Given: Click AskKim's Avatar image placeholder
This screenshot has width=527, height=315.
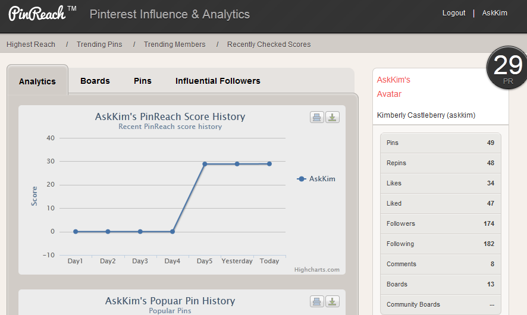Looking at the screenshot, I should click(x=394, y=87).
